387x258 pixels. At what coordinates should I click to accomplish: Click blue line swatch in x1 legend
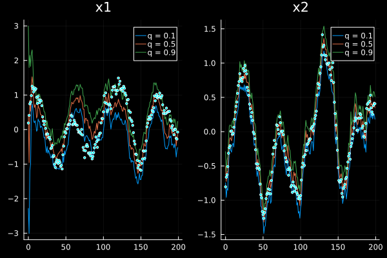point(141,36)
